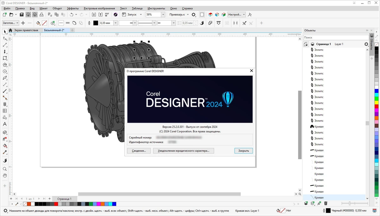The height and width of the screenshot is (216, 380).
Task: Click the Print icon in toolbar
Action: pyautogui.click(x=41, y=15)
